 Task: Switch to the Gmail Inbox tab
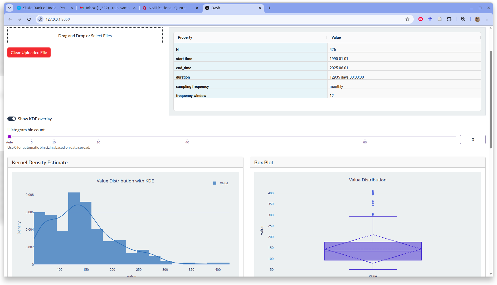coord(105,8)
